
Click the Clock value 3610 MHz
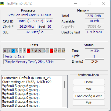(27, 26)
